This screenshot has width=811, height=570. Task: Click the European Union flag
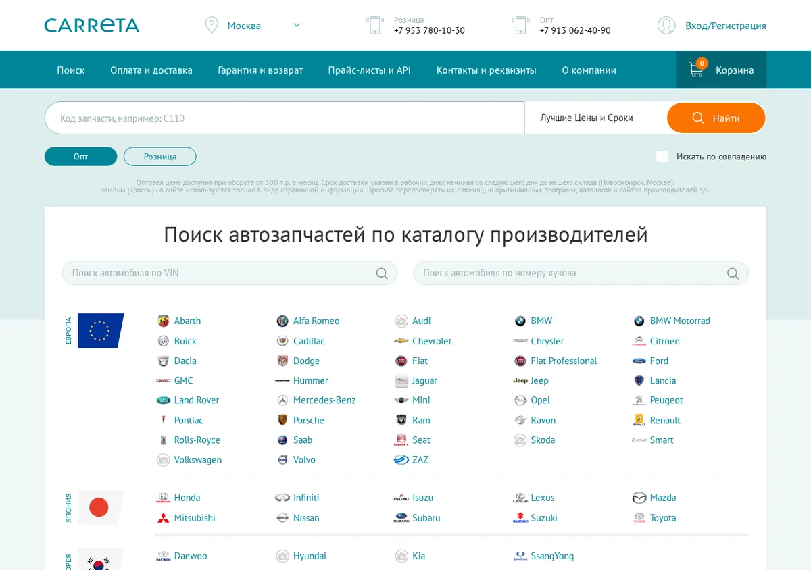click(x=101, y=331)
